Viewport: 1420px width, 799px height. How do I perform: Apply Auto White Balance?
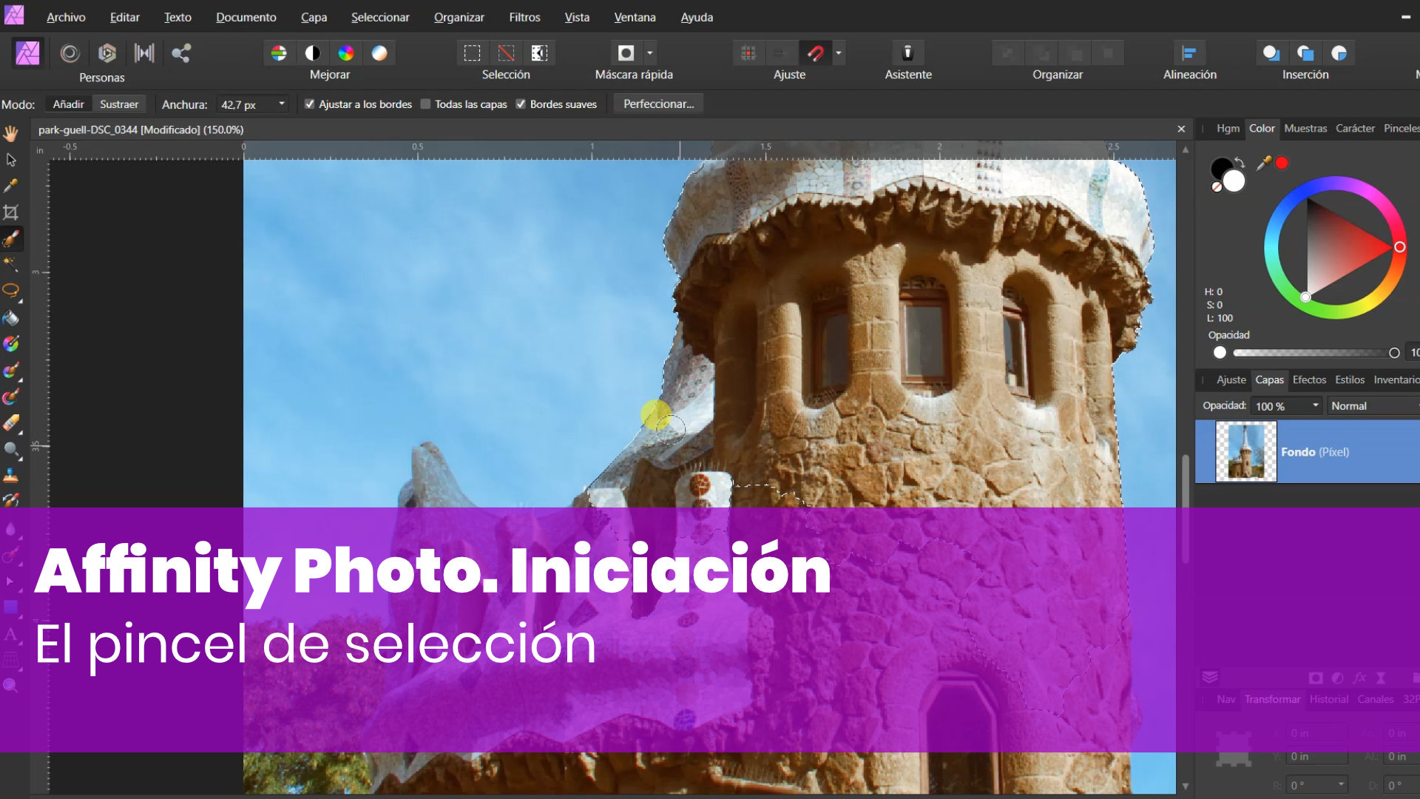point(379,53)
